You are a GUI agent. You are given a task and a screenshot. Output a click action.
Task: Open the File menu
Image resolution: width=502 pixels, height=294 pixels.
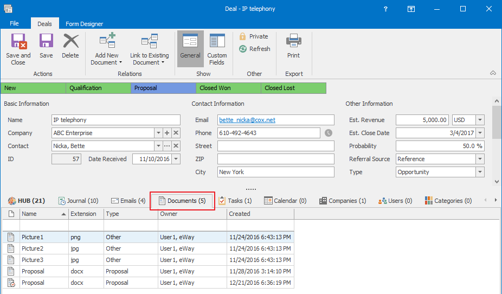pyautogui.click(x=14, y=23)
